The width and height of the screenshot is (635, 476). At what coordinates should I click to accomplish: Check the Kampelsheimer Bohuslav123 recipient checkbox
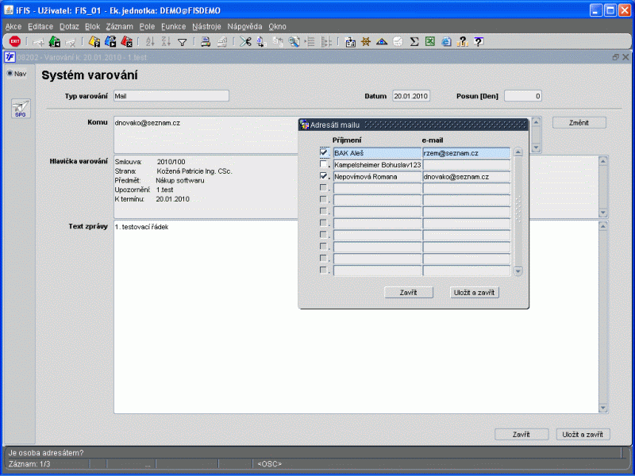[324, 164]
